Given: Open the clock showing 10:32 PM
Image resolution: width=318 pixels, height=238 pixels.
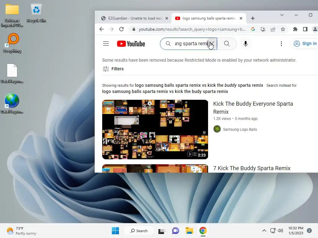Looking at the screenshot, I should (x=296, y=231).
